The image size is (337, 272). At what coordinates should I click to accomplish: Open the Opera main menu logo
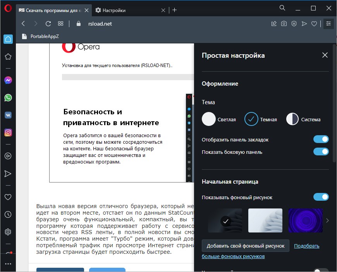(x=8, y=9)
